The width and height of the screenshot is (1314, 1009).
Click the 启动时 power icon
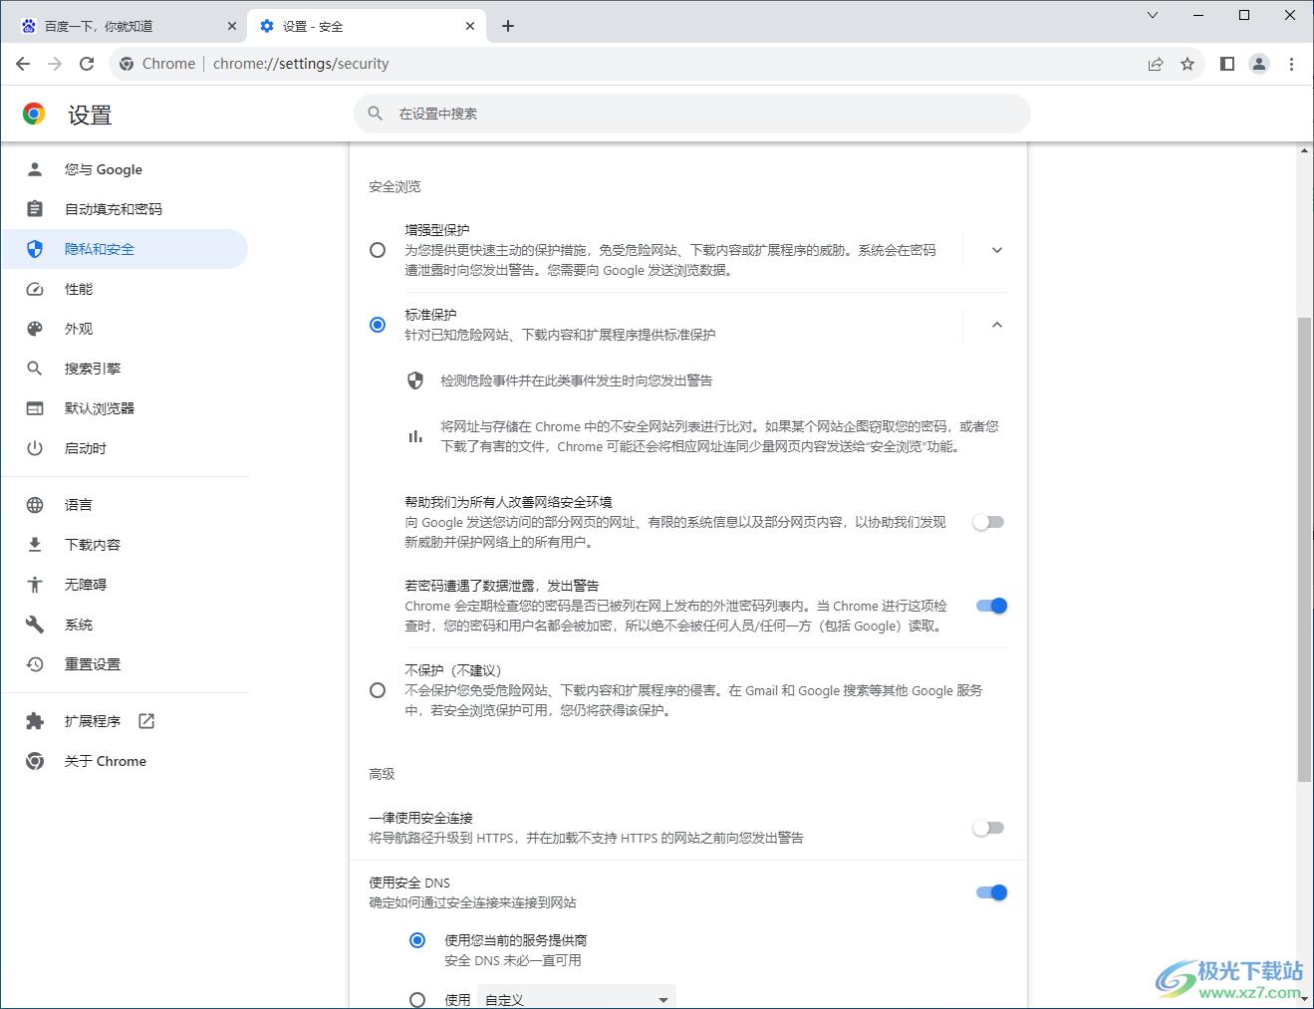point(35,448)
